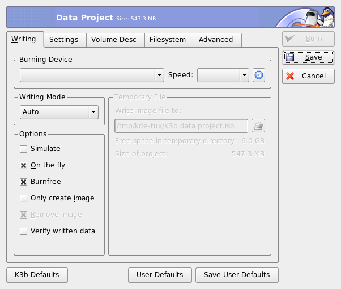
Task: Click the Burn button
Action: click(308, 39)
